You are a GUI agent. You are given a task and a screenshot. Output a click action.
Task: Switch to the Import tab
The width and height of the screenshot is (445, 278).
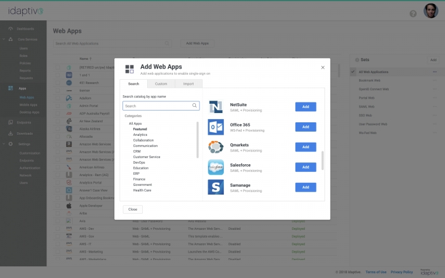(x=189, y=83)
